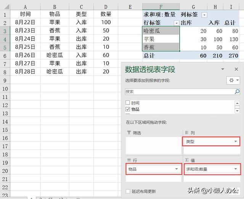
Task: Click the 出库 column label in pivot
Action: (x=193, y=23)
